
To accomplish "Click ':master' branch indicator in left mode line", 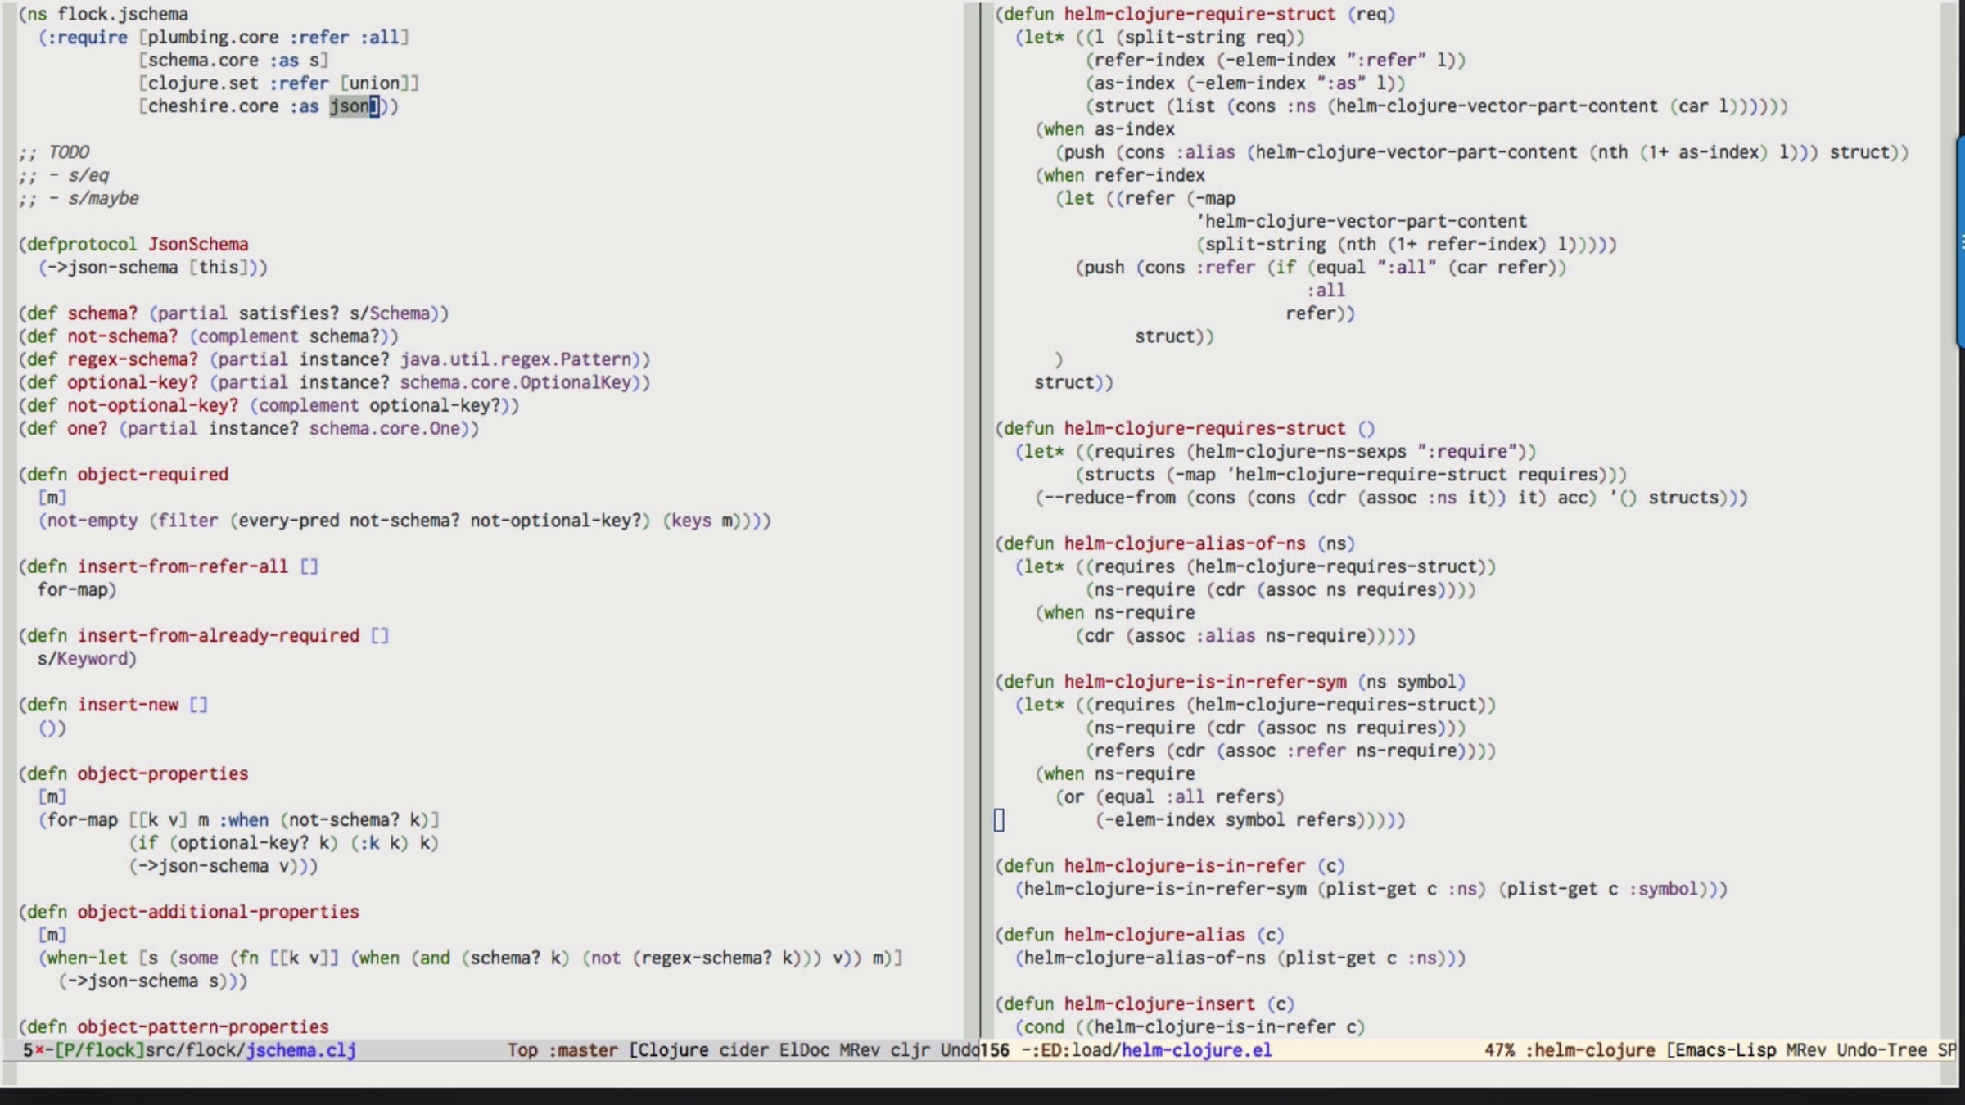I will click(583, 1049).
